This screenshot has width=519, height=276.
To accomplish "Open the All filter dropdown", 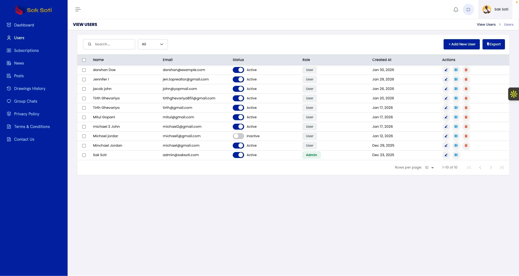I will [x=153, y=44].
